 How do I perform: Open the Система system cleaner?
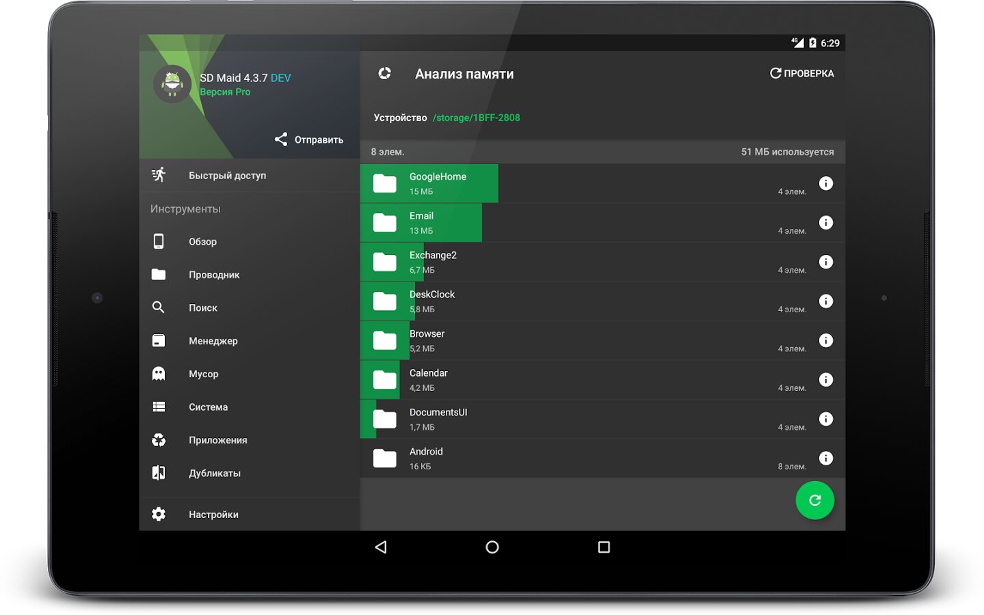250,407
